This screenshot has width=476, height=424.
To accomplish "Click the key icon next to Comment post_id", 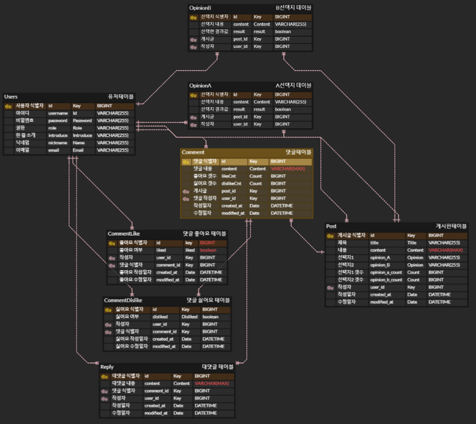I will (186, 191).
